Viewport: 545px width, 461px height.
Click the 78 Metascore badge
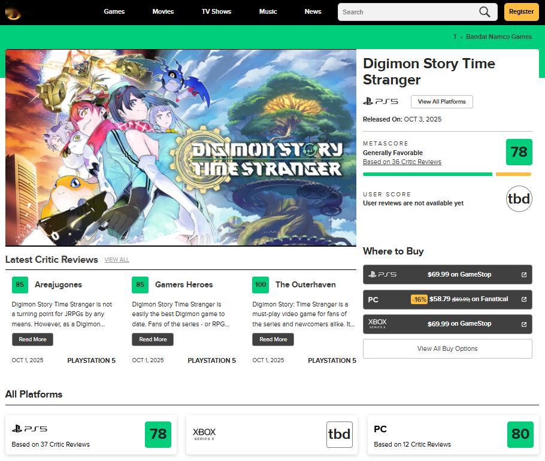pos(519,152)
